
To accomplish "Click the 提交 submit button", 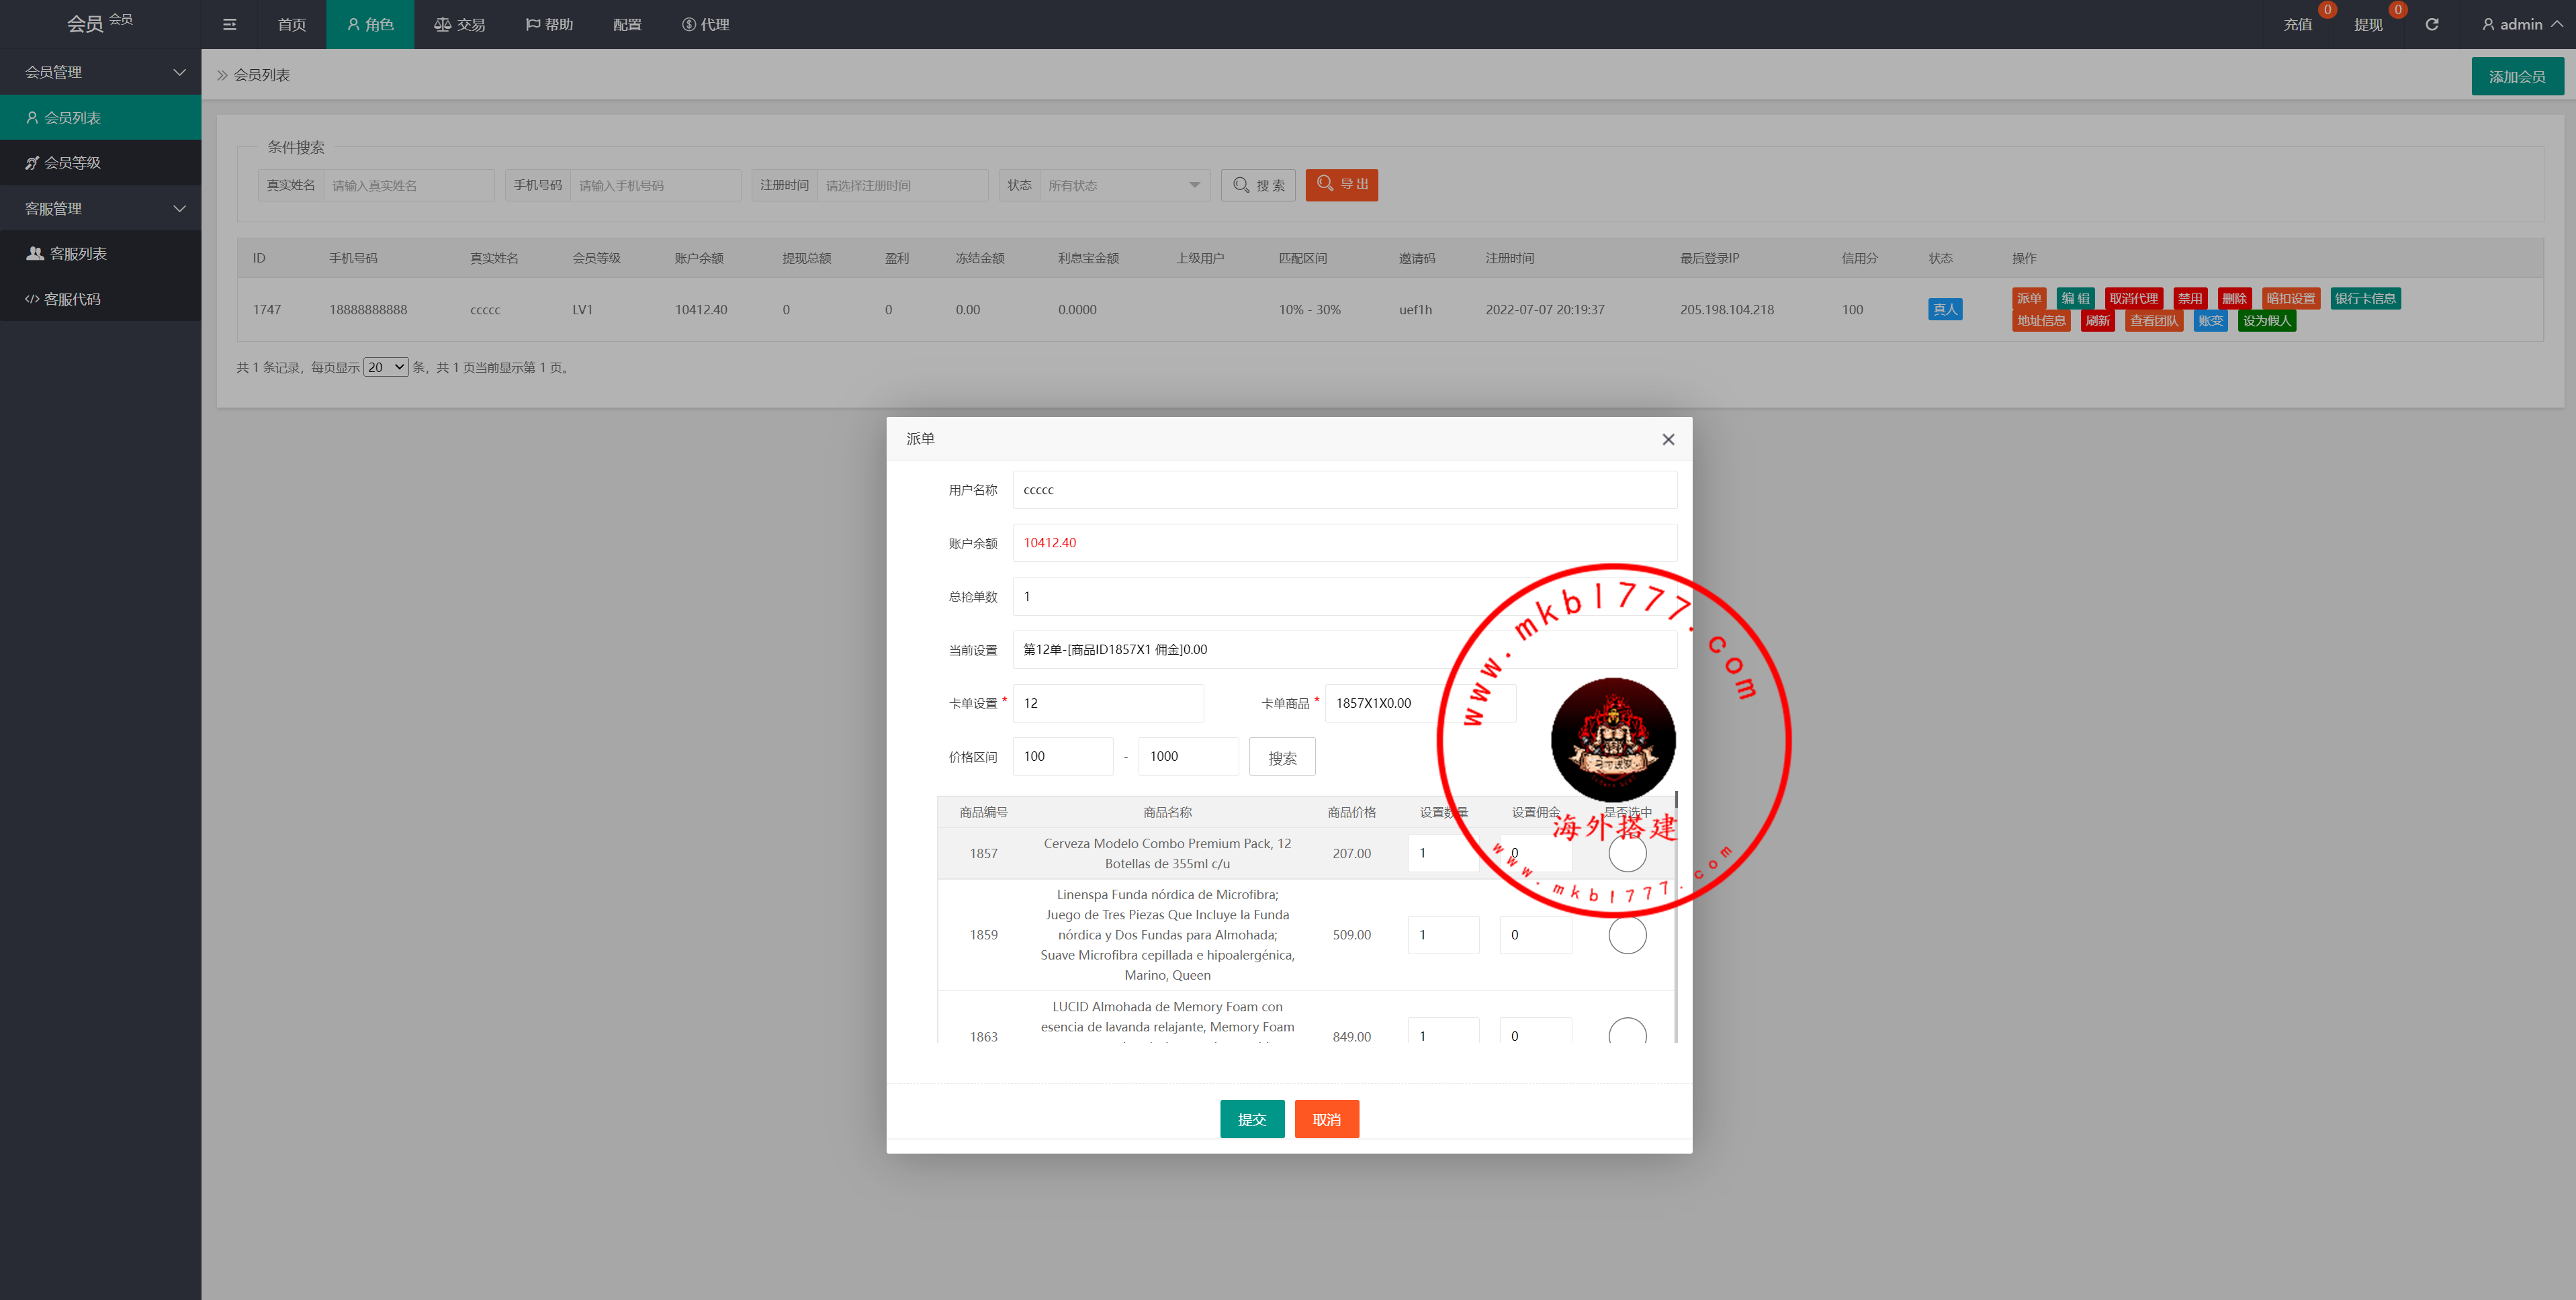I will point(1251,1119).
